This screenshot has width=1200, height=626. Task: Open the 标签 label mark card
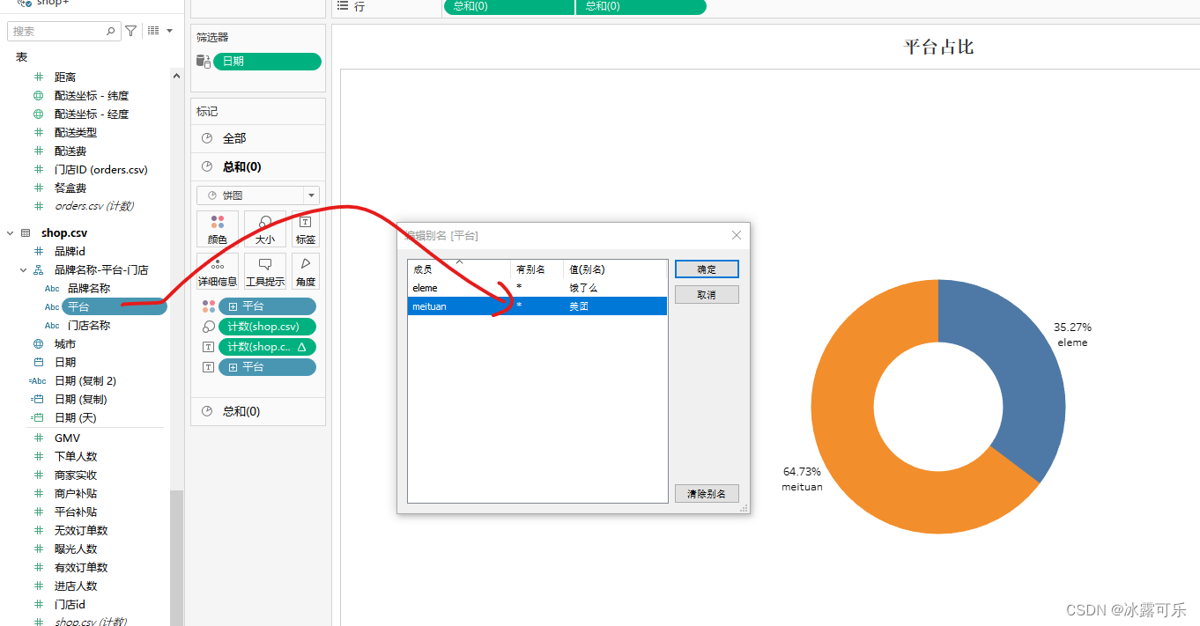pos(305,229)
